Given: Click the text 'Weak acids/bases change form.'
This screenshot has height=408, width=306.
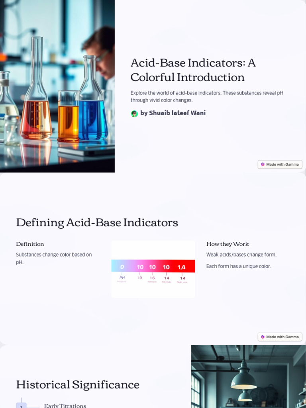Looking at the screenshot, I should (241, 255).
